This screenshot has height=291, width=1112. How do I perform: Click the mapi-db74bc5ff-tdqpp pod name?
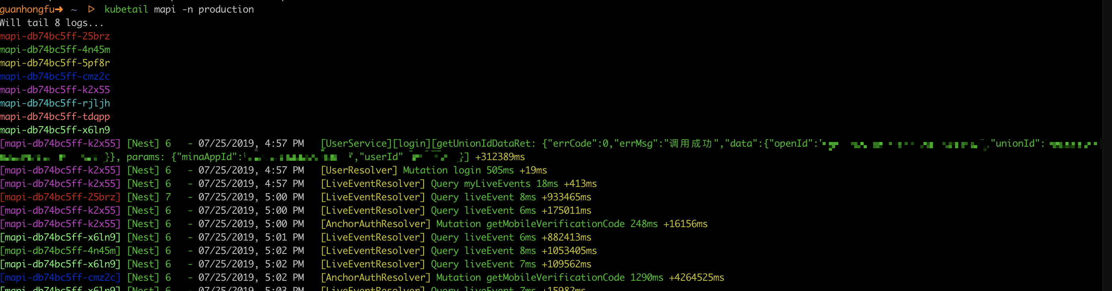coord(55,117)
